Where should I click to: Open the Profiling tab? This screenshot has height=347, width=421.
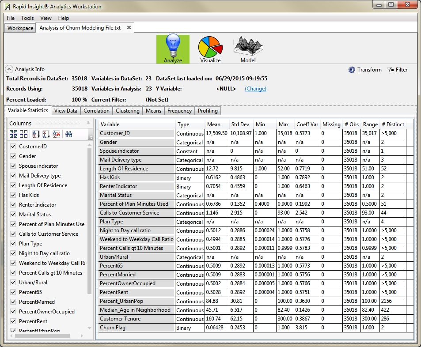pos(208,111)
